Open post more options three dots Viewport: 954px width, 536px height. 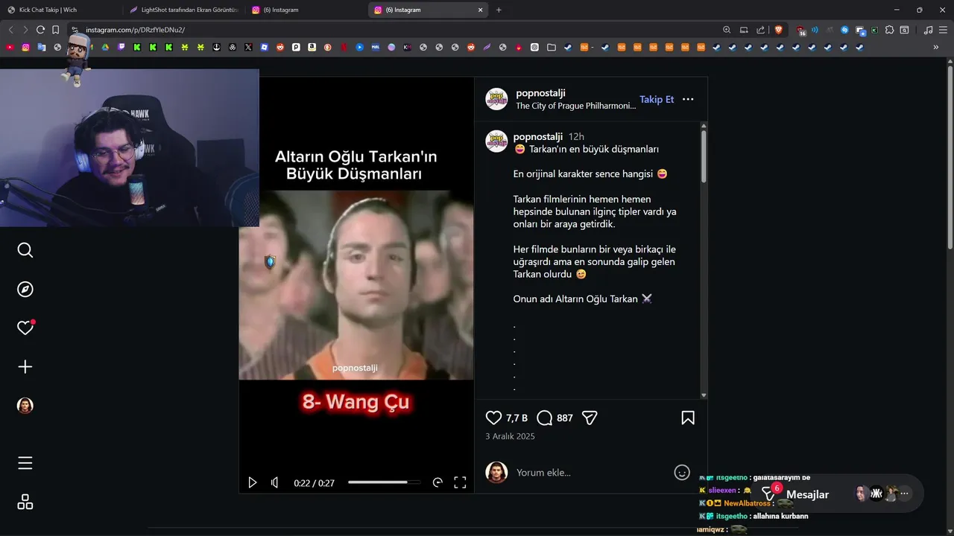pyautogui.click(x=688, y=99)
